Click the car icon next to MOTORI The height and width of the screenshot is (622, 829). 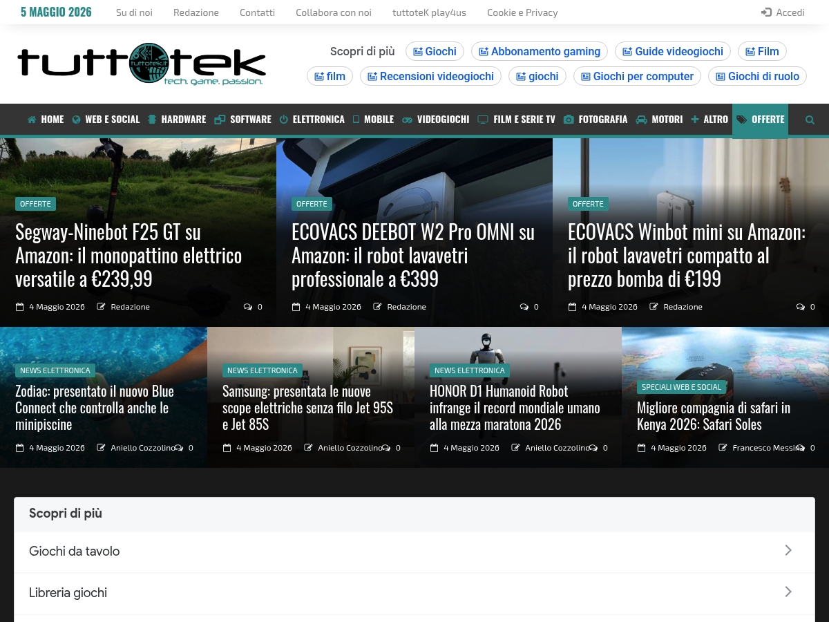(x=641, y=120)
